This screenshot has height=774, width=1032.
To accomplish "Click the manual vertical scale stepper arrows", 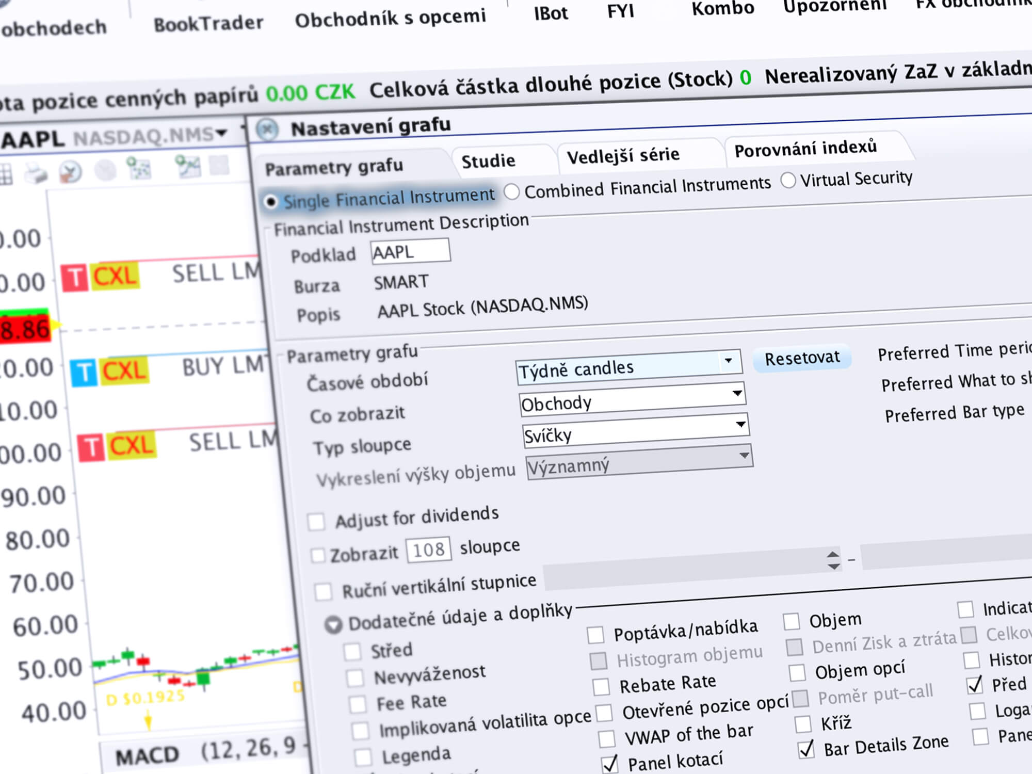I will [833, 560].
